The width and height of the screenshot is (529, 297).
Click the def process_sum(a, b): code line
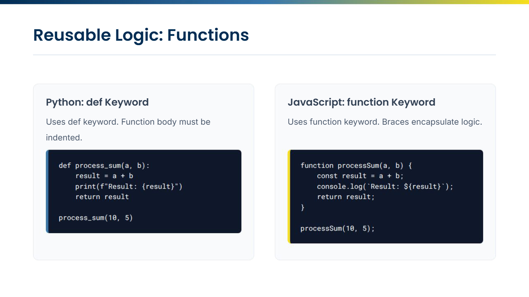pos(104,166)
